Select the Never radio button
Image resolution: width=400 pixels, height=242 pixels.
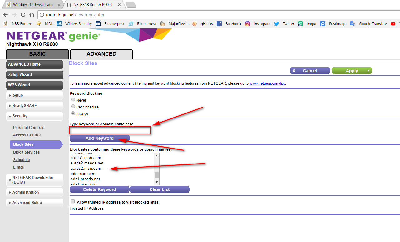click(x=73, y=100)
